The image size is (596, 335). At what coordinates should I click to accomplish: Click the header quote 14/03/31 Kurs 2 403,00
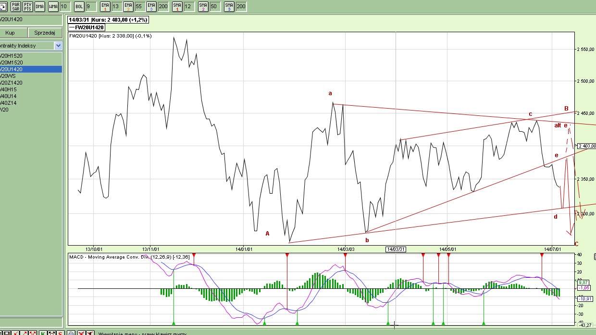tap(108, 20)
